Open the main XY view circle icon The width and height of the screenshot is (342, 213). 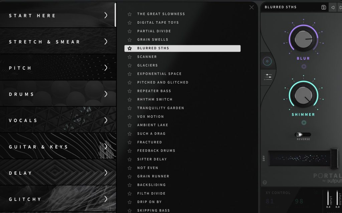tap(267, 61)
